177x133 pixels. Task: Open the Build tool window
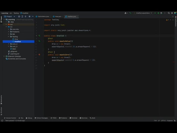pos(92,118)
